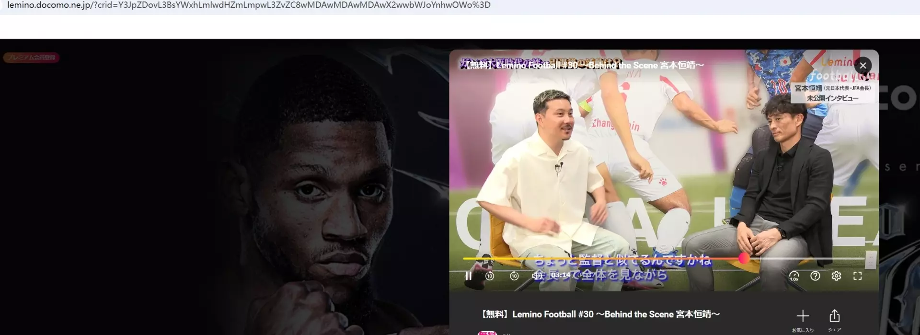This screenshot has height=335, width=920.
Task: Mute the player volume
Action: click(x=538, y=276)
